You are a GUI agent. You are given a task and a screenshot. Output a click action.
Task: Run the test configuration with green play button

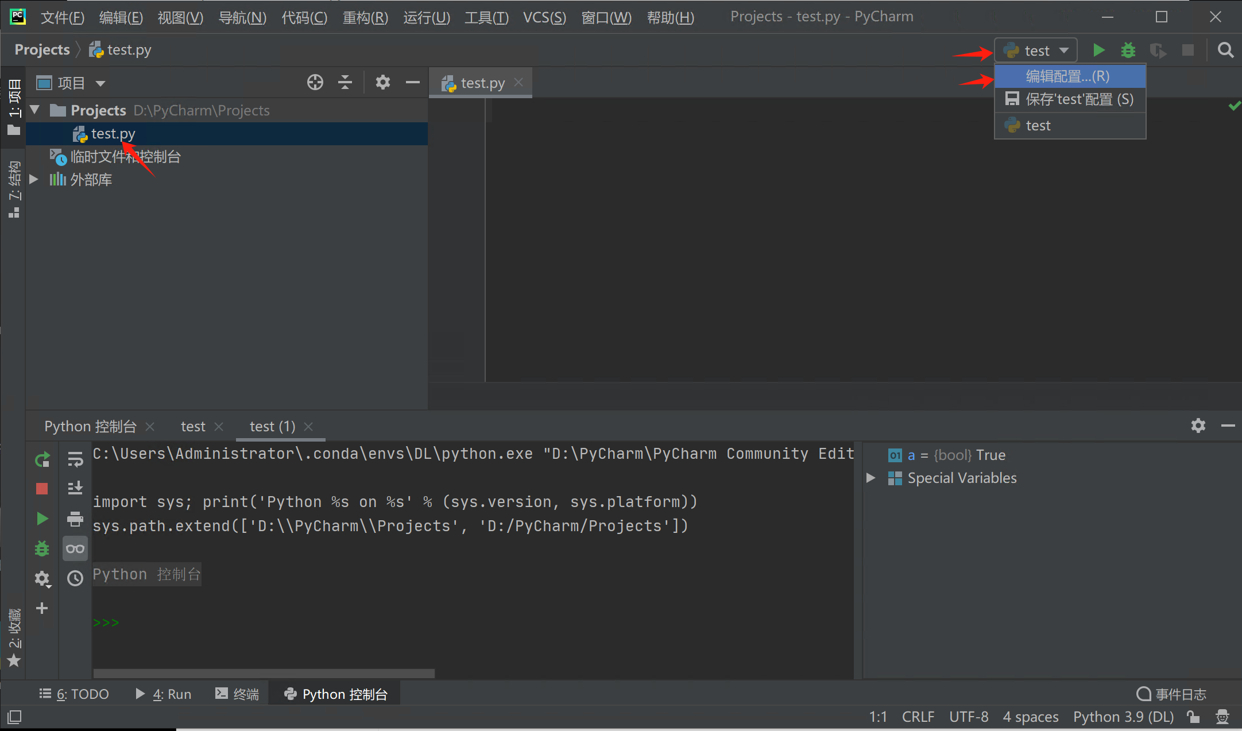[1098, 51]
